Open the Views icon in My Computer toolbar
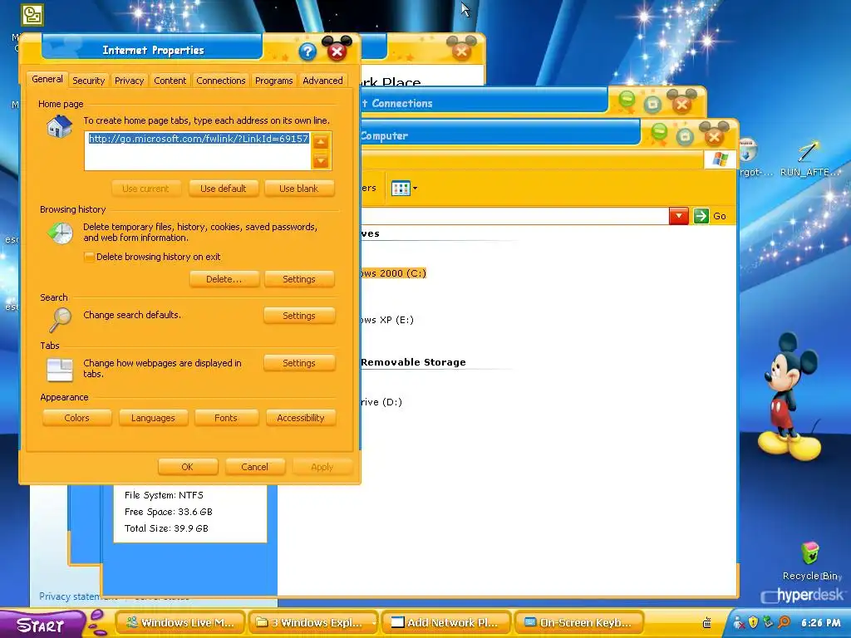This screenshot has width=851, height=638. [401, 189]
